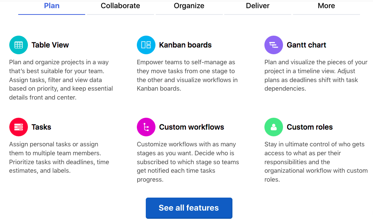Click the Tasks feature heading
This screenshot has width=373, height=221.
(x=41, y=127)
